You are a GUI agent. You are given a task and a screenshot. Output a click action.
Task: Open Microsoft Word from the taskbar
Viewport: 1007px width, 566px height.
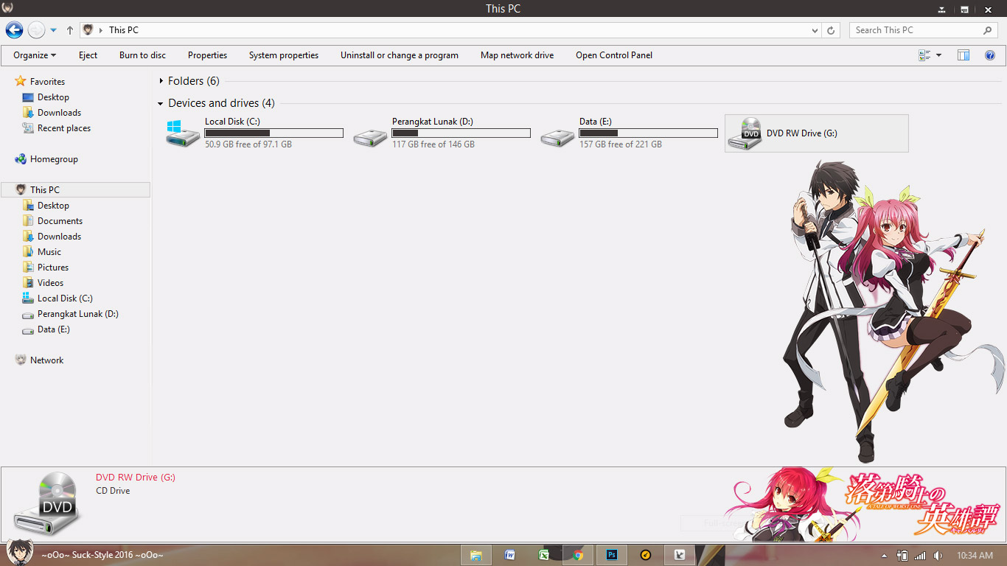(510, 555)
